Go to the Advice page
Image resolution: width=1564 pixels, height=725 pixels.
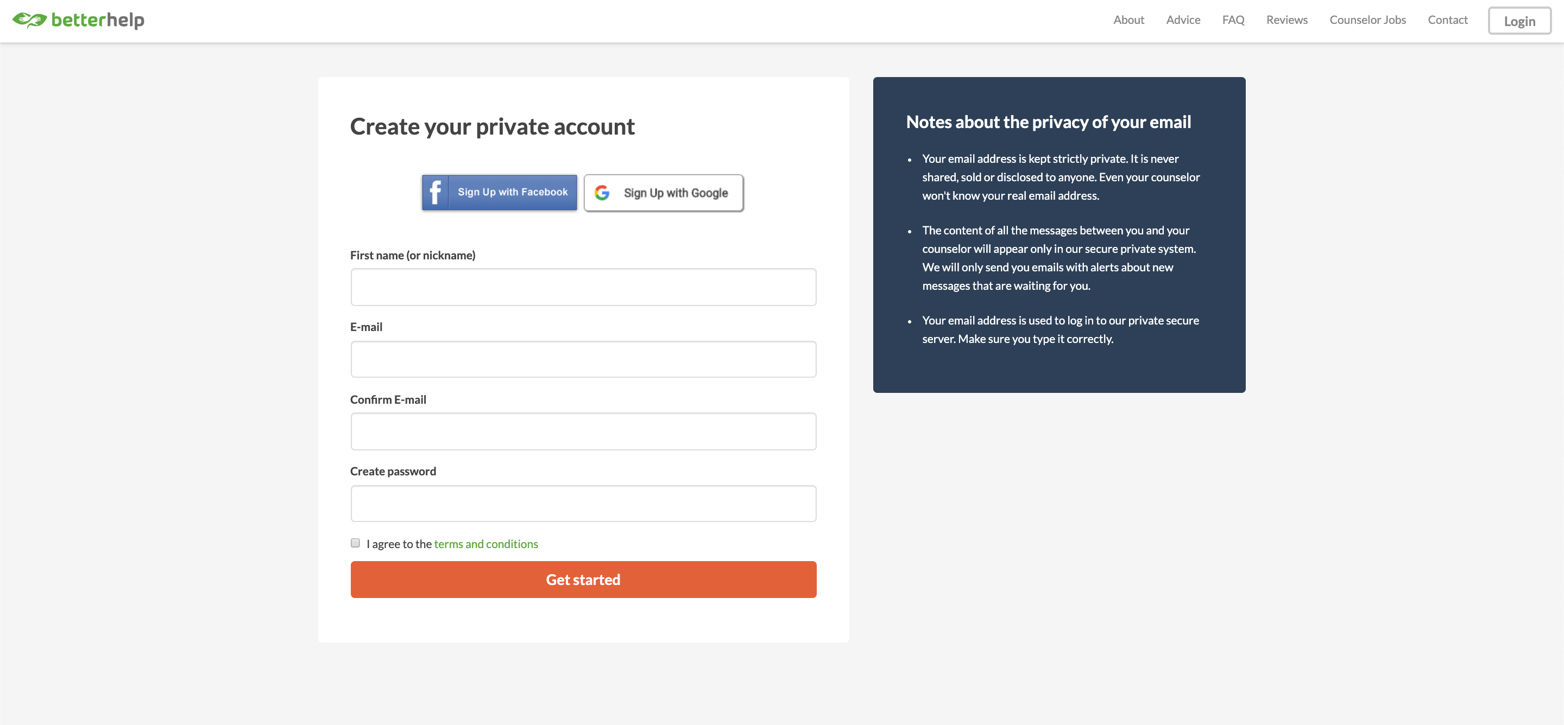coord(1183,20)
